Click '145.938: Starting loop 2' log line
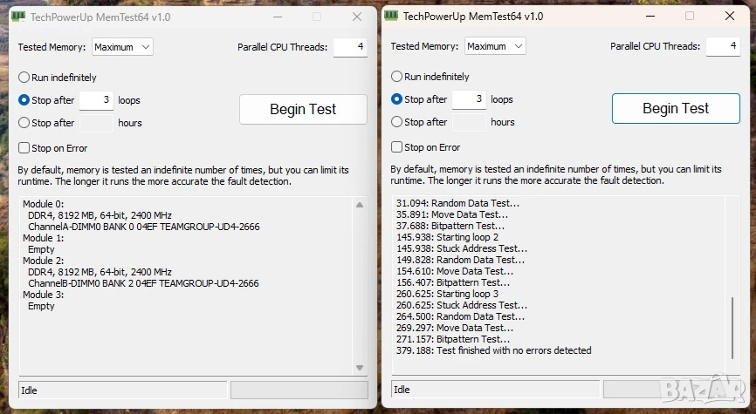The image size is (756, 414). click(x=448, y=237)
